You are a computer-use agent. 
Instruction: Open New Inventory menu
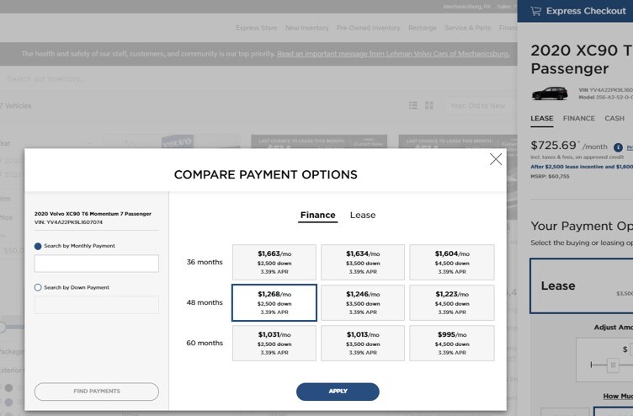click(x=306, y=28)
